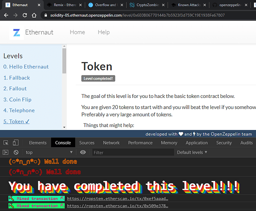Click the Home navigation link
The width and height of the screenshot is (256, 211).
77,32
